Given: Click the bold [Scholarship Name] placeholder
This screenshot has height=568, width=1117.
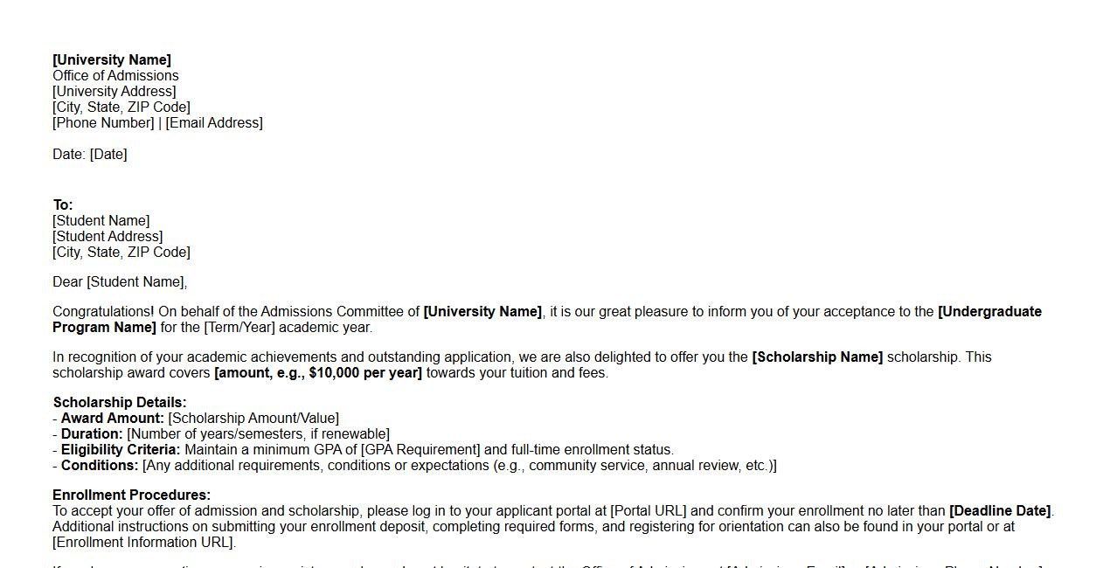Looking at the screenshot, I should coord(817,357).
